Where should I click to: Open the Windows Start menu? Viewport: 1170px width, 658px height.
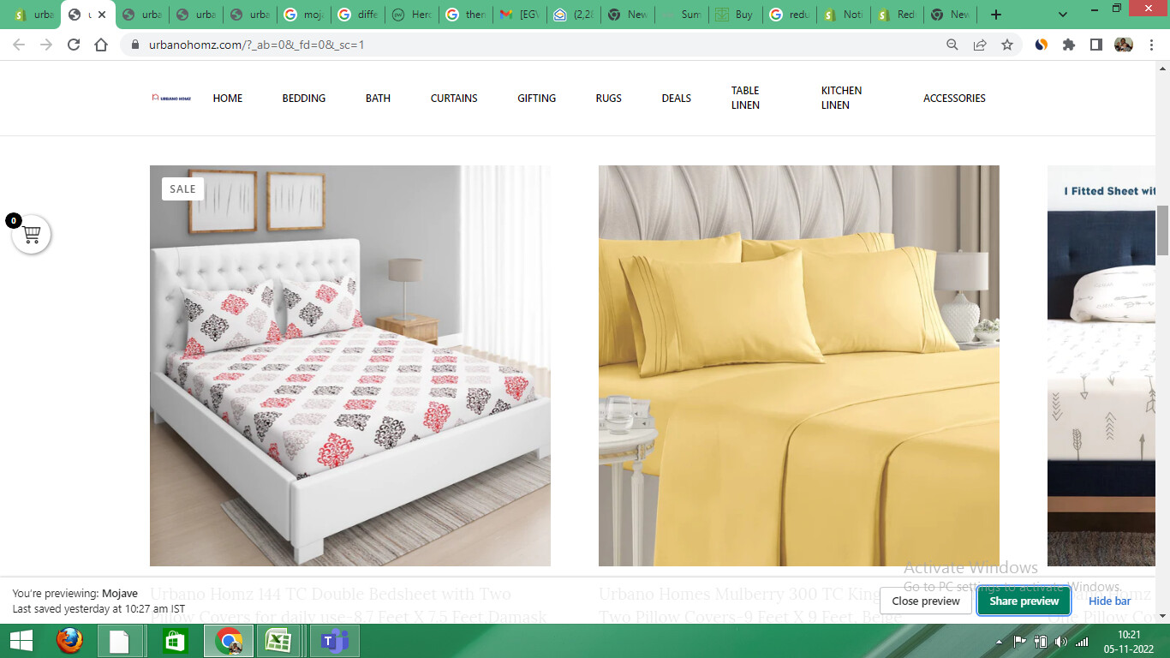(21, 641)
